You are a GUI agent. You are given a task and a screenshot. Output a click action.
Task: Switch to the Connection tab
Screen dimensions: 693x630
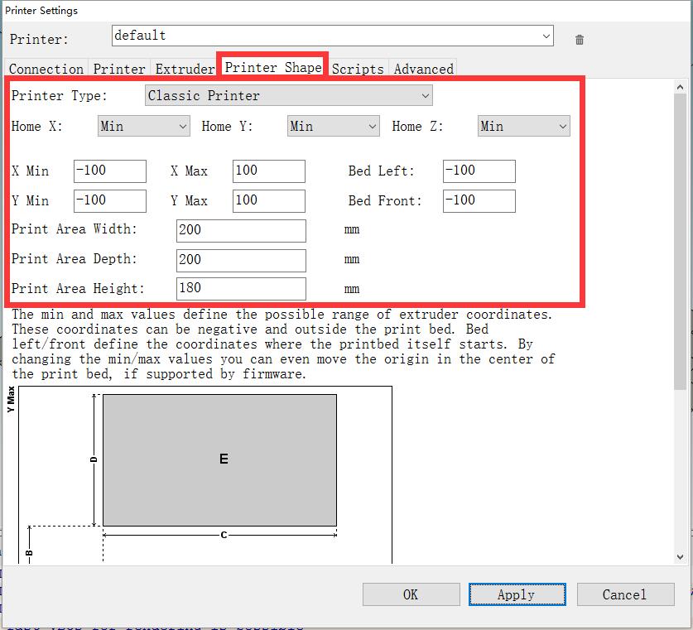coord(46,69)
